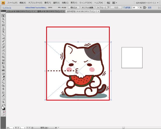Reset to default fill and stroke
This screenshot has height=129, width=161.
[2, 105]
